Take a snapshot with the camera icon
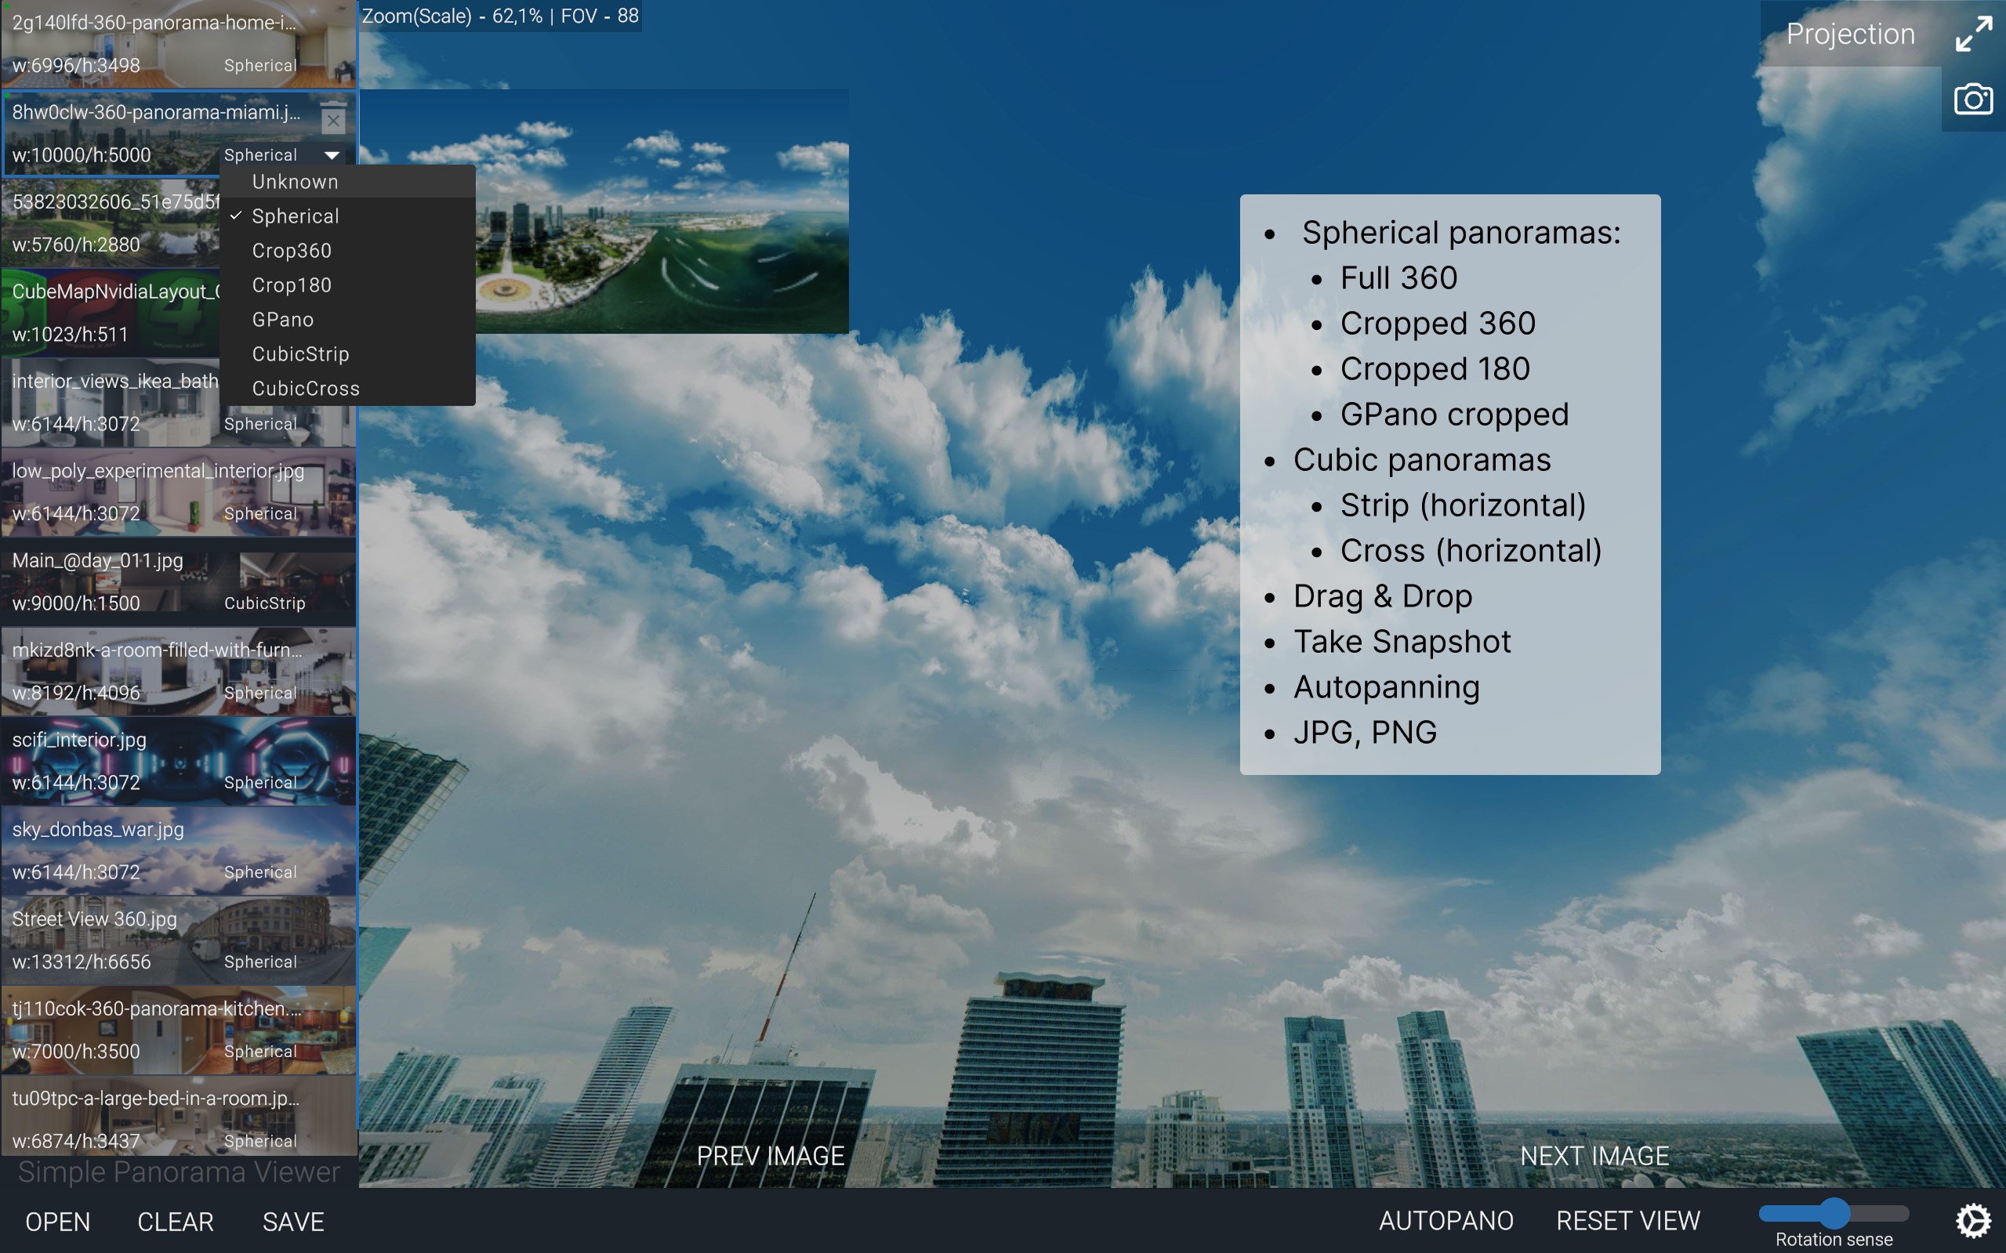 point(1973,100)
